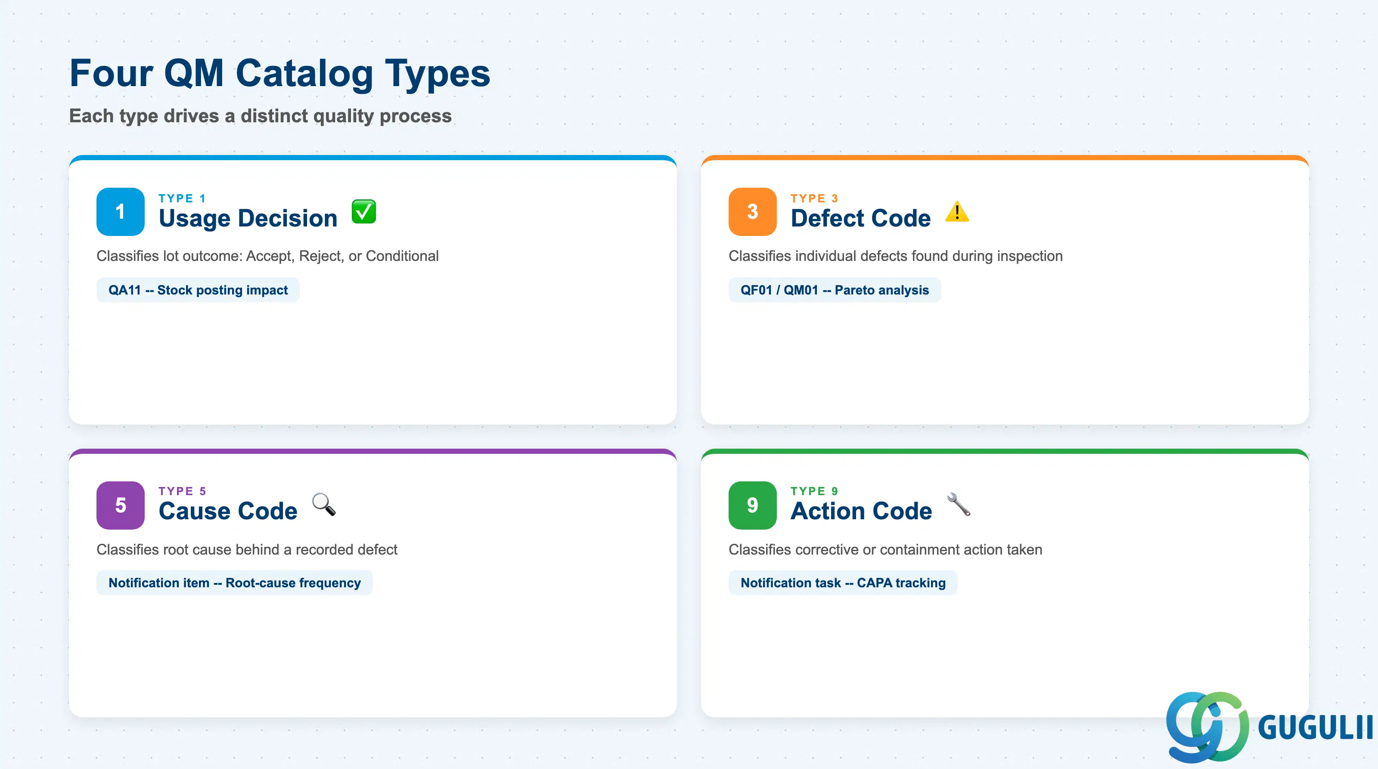Click the Gugulii logo

[1269, 726]
